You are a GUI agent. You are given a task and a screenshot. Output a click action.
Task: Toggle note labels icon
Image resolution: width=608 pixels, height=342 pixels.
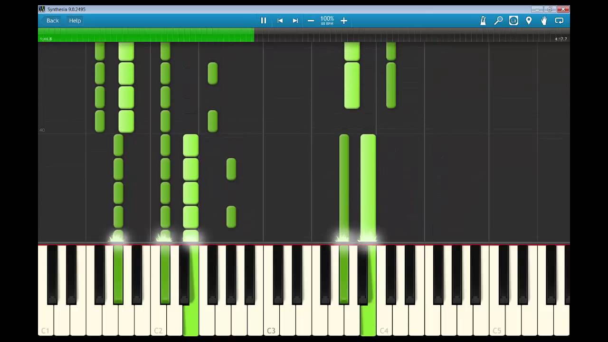tap(513, 20)
